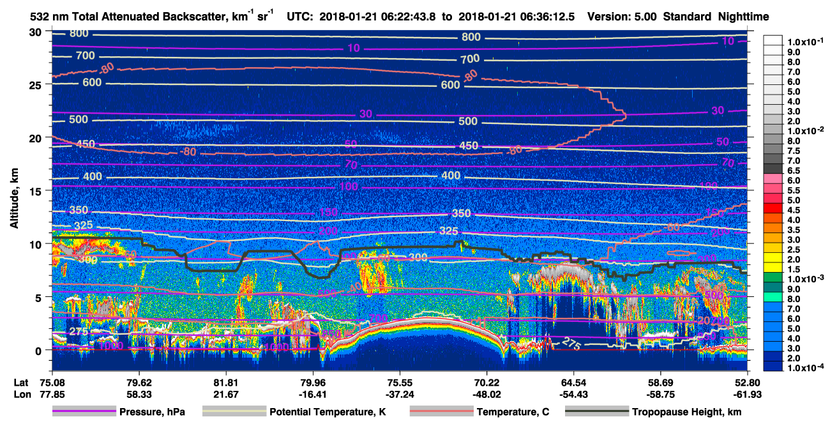The image size is (830, 426).
Task: Click the magenta Pressure legend line swatch
Action: 84,412
